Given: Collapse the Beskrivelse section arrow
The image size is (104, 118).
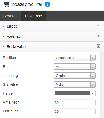Looking at the screenshot, I should tap(3, 47).
